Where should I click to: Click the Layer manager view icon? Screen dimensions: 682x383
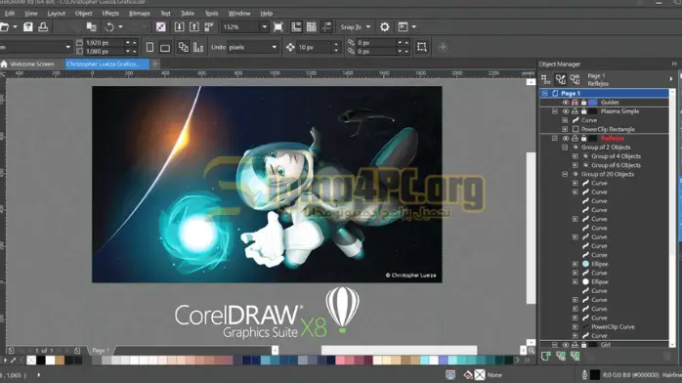click(575, 79)
